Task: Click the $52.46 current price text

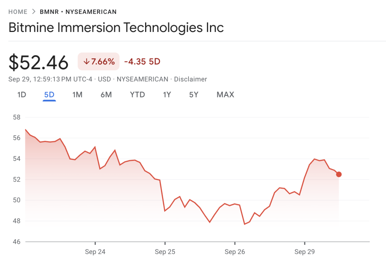Action: [x=38, y=62]
